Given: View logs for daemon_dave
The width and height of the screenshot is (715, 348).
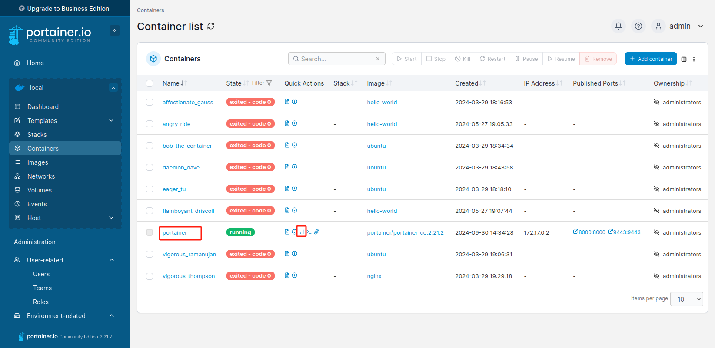Looking at the screenshot, I should pos(287,167).
